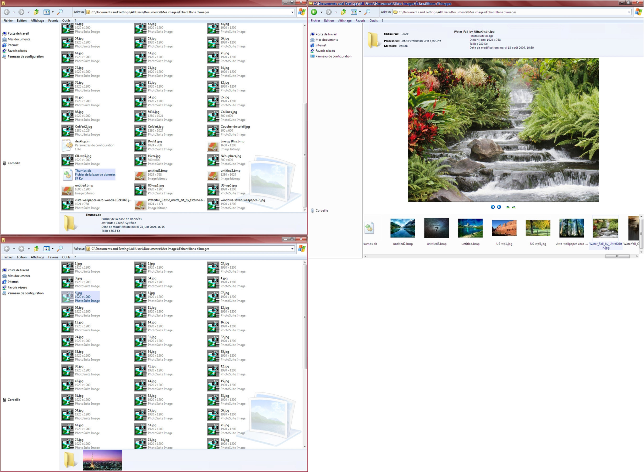Click the filmstrip's horizontal scrollbar handle
Viewport: 644px width, 472px height.
click(x=617, y=256)
